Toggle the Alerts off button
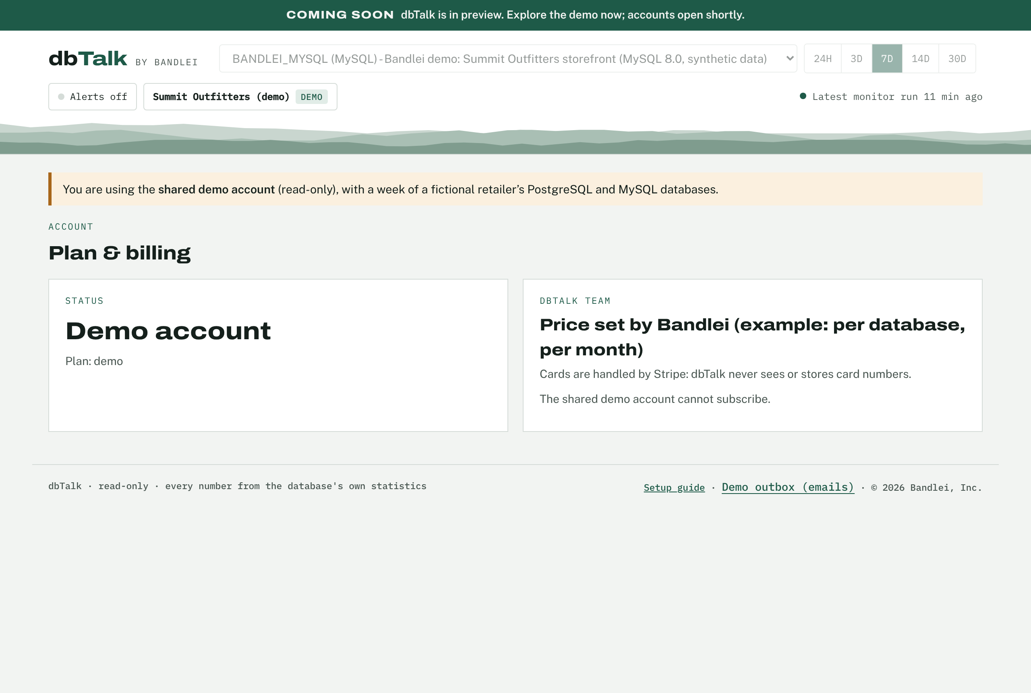This screenshot has width=1031, height=693. point(92,96)
